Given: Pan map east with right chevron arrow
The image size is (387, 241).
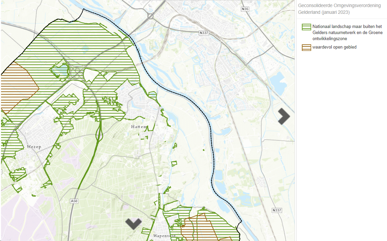Looking at the screenshot, I should coord(284,116).
